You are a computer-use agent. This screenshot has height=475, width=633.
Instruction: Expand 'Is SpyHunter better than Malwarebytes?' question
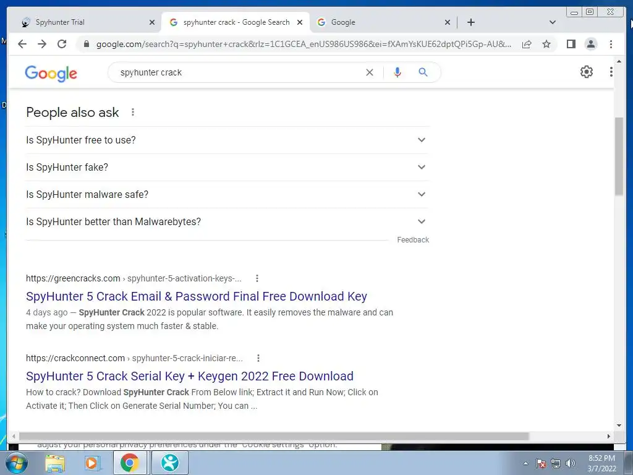[227, 221]
